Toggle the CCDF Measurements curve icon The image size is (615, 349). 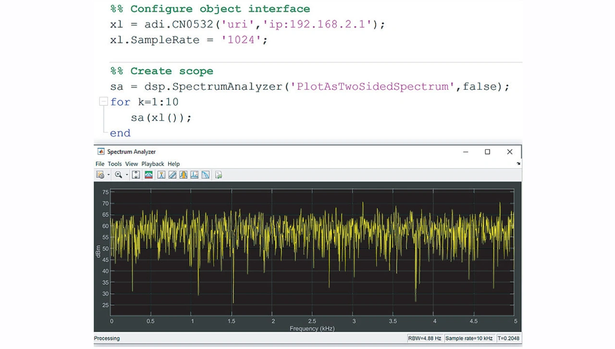point(206,175)
